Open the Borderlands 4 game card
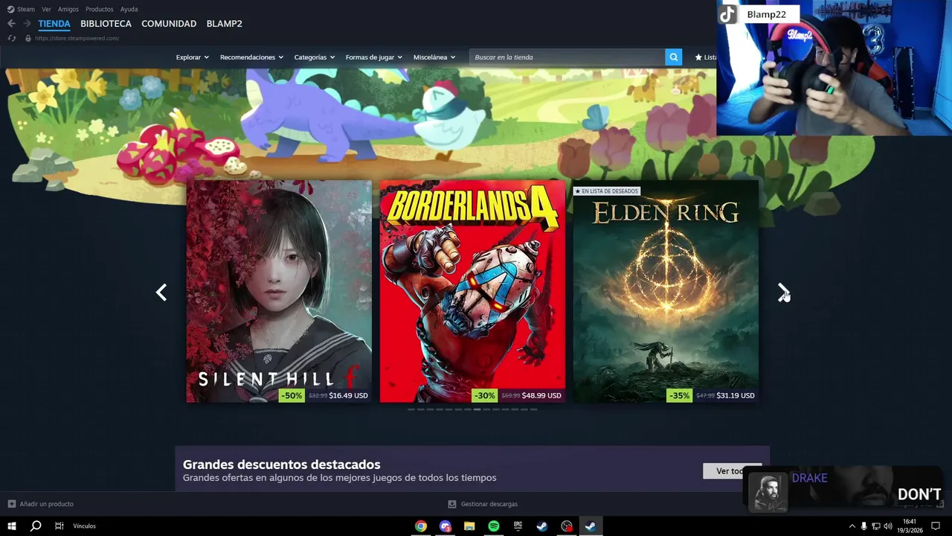 (x=472, y=291)
